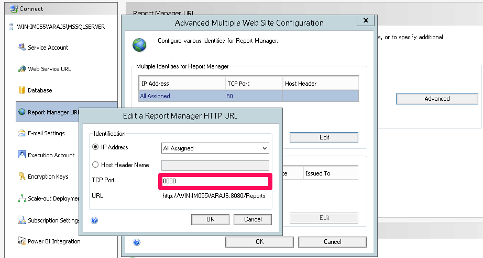Click the http://WIN-IM055VARAJS:8080/Reports URL text

[214, 196]
